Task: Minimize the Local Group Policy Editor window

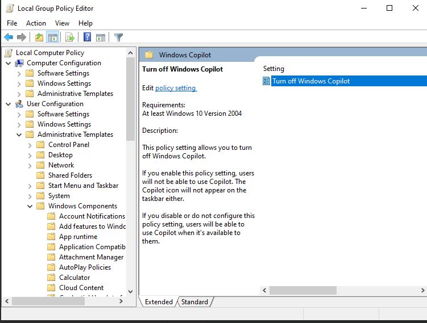Action: pyautogui.click(x=364, y=8)
